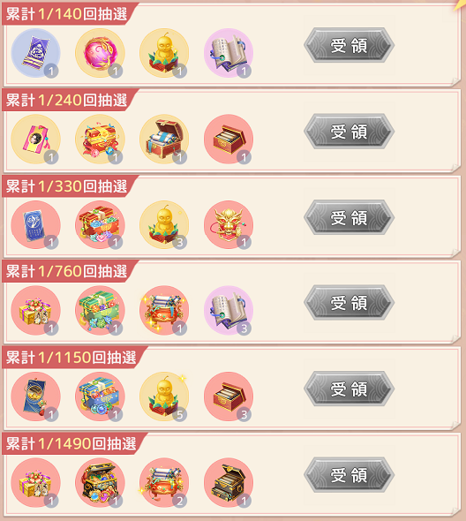
Task: Inspect open book reward in 140-draw row
Action: point(229,53)
